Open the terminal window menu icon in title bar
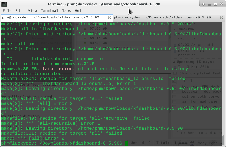 pyautogui.click(x=4, y=4)
